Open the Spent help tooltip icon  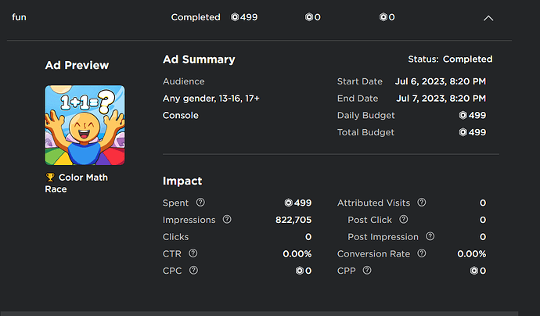[x=200, y=203]
